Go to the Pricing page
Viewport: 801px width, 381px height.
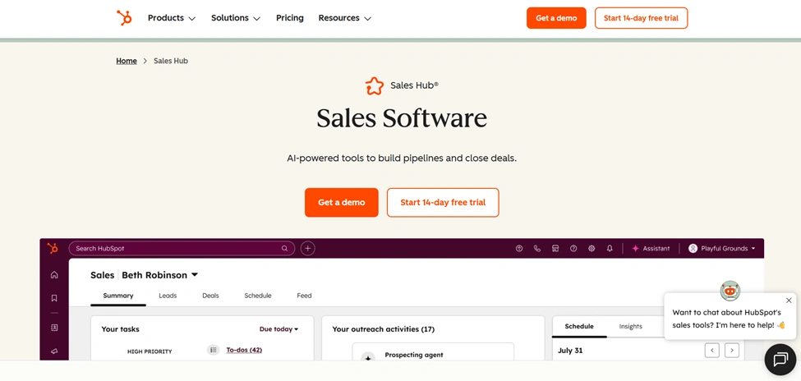pos(290,18)
